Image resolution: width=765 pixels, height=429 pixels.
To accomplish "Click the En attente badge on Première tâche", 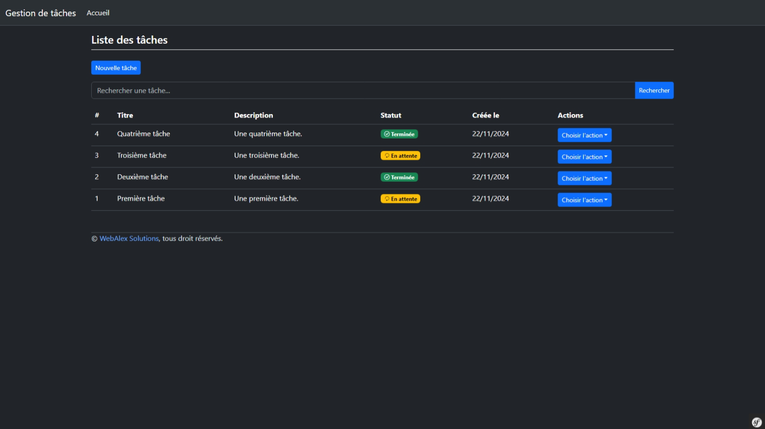I will pyautogui.click(x=400, y=199).
